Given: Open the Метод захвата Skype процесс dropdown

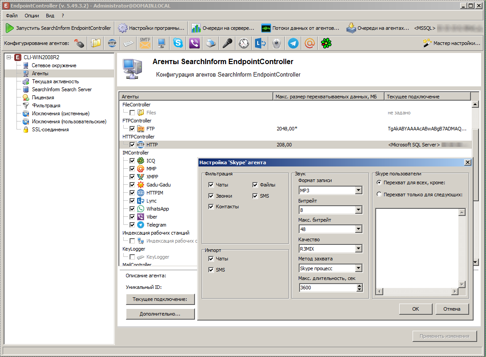Looking at the screenshot, I should [359, 268].
